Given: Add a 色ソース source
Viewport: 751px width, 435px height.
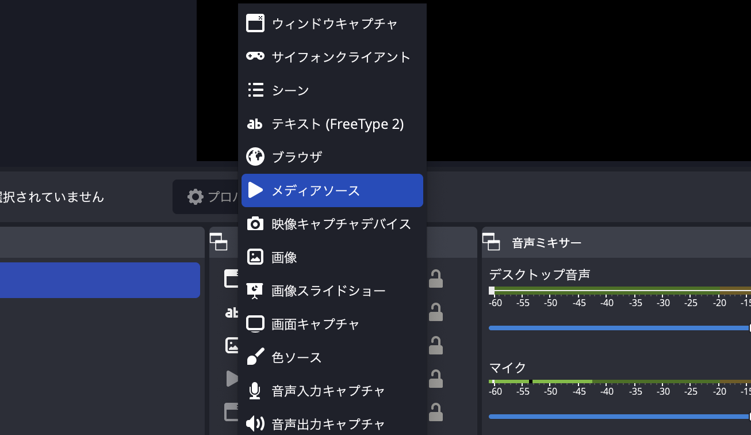Looking at the screenshot, I should (332, 357).
